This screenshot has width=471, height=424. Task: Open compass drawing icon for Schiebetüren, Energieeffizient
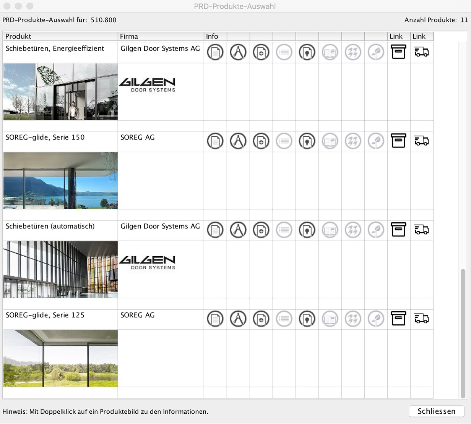tap(238, 52)
